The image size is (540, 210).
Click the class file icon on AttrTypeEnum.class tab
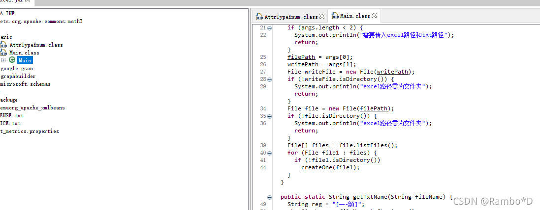point(260,16)
